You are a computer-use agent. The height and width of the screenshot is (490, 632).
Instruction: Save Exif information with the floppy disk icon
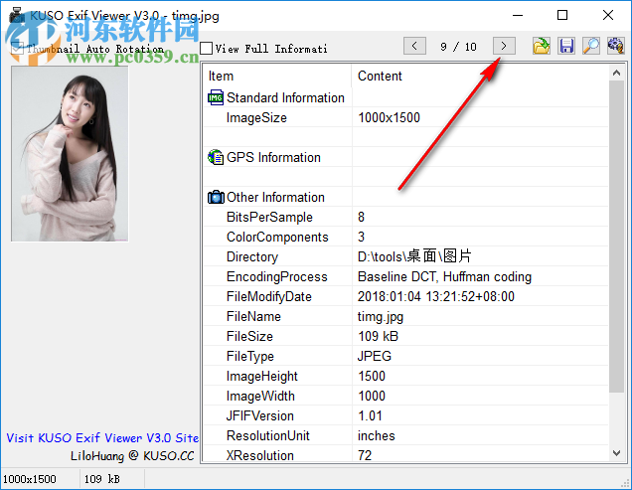tap(566, 46)
